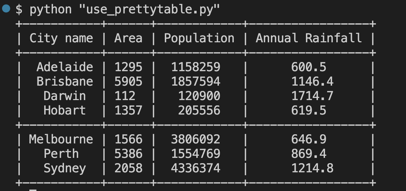
Task: Select Sydney's population 4336374
Action: 196,168
